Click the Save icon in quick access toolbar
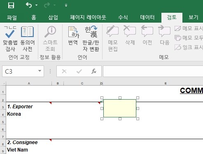The width and height of the screenshot is (203, 154). tap(11, 5)
